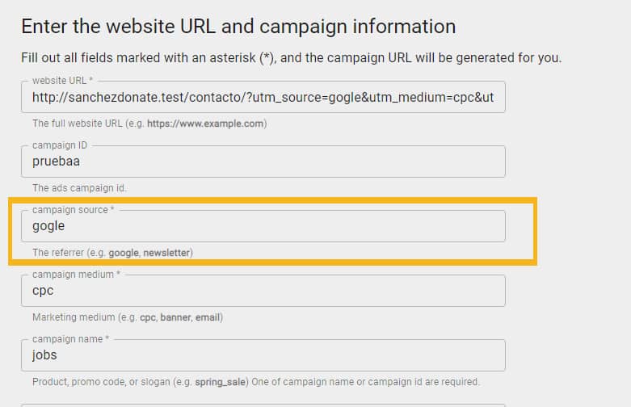Select the campaign medium field with cpc
This screenshot has width=631, height=407.
[263, 292]
